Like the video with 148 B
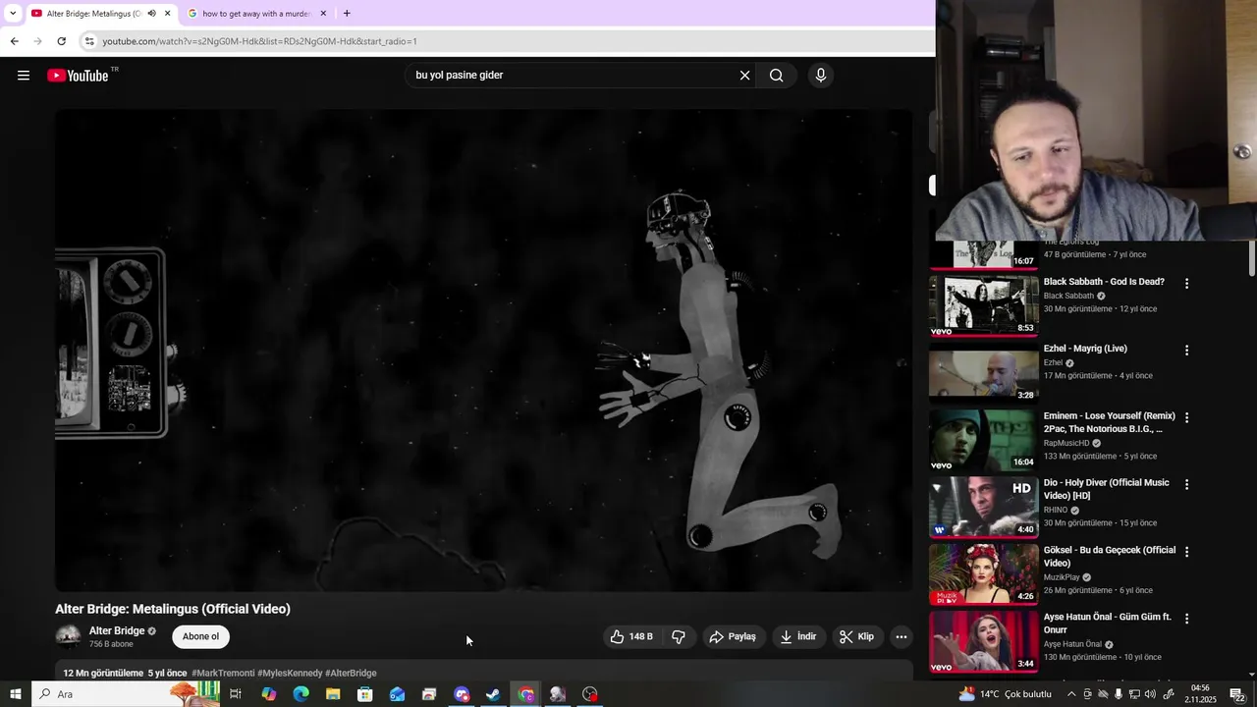This screenshot has width=1257, height=707. click(630, 636)
